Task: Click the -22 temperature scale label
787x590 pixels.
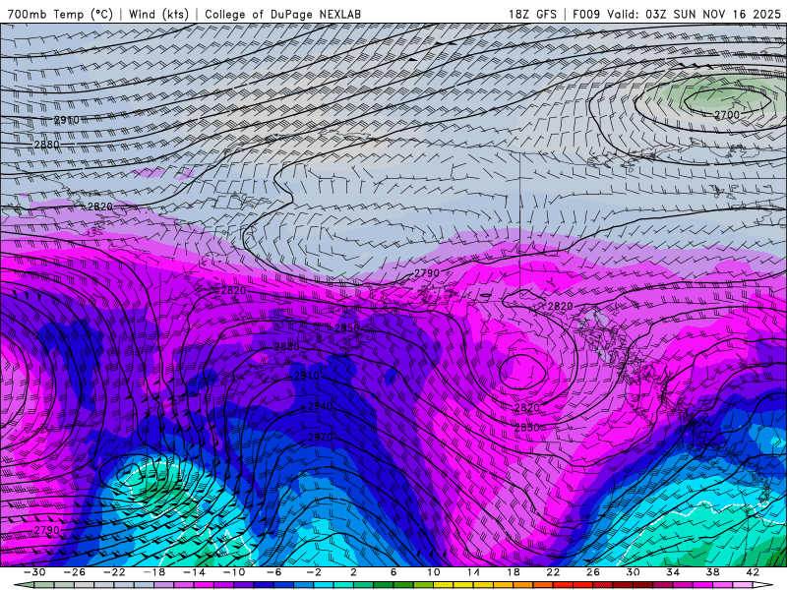Action: (x=114, y=572)
